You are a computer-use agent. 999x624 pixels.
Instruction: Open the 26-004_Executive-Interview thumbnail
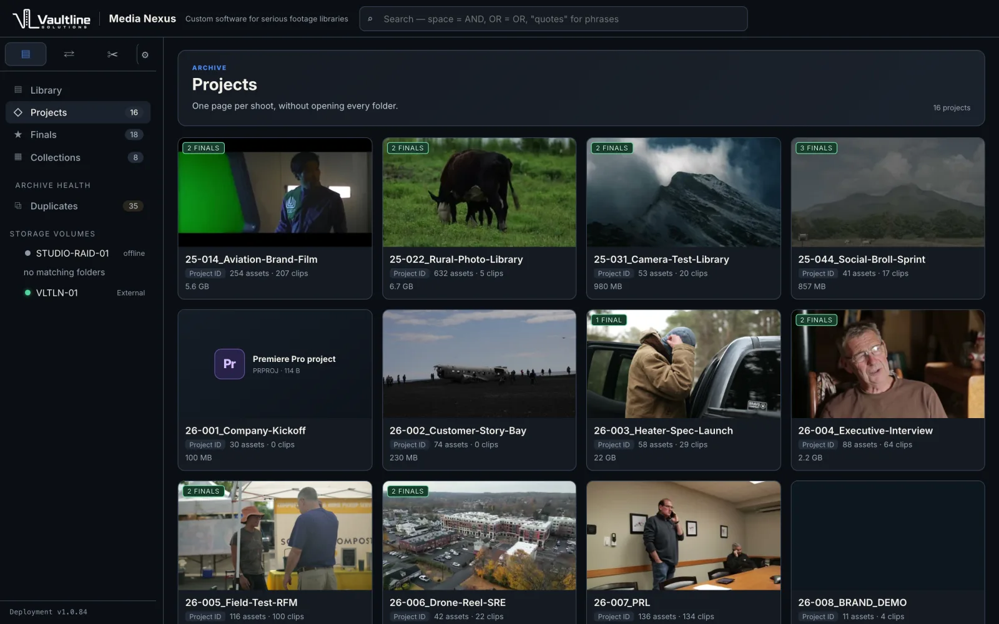[x=888, y=364]
